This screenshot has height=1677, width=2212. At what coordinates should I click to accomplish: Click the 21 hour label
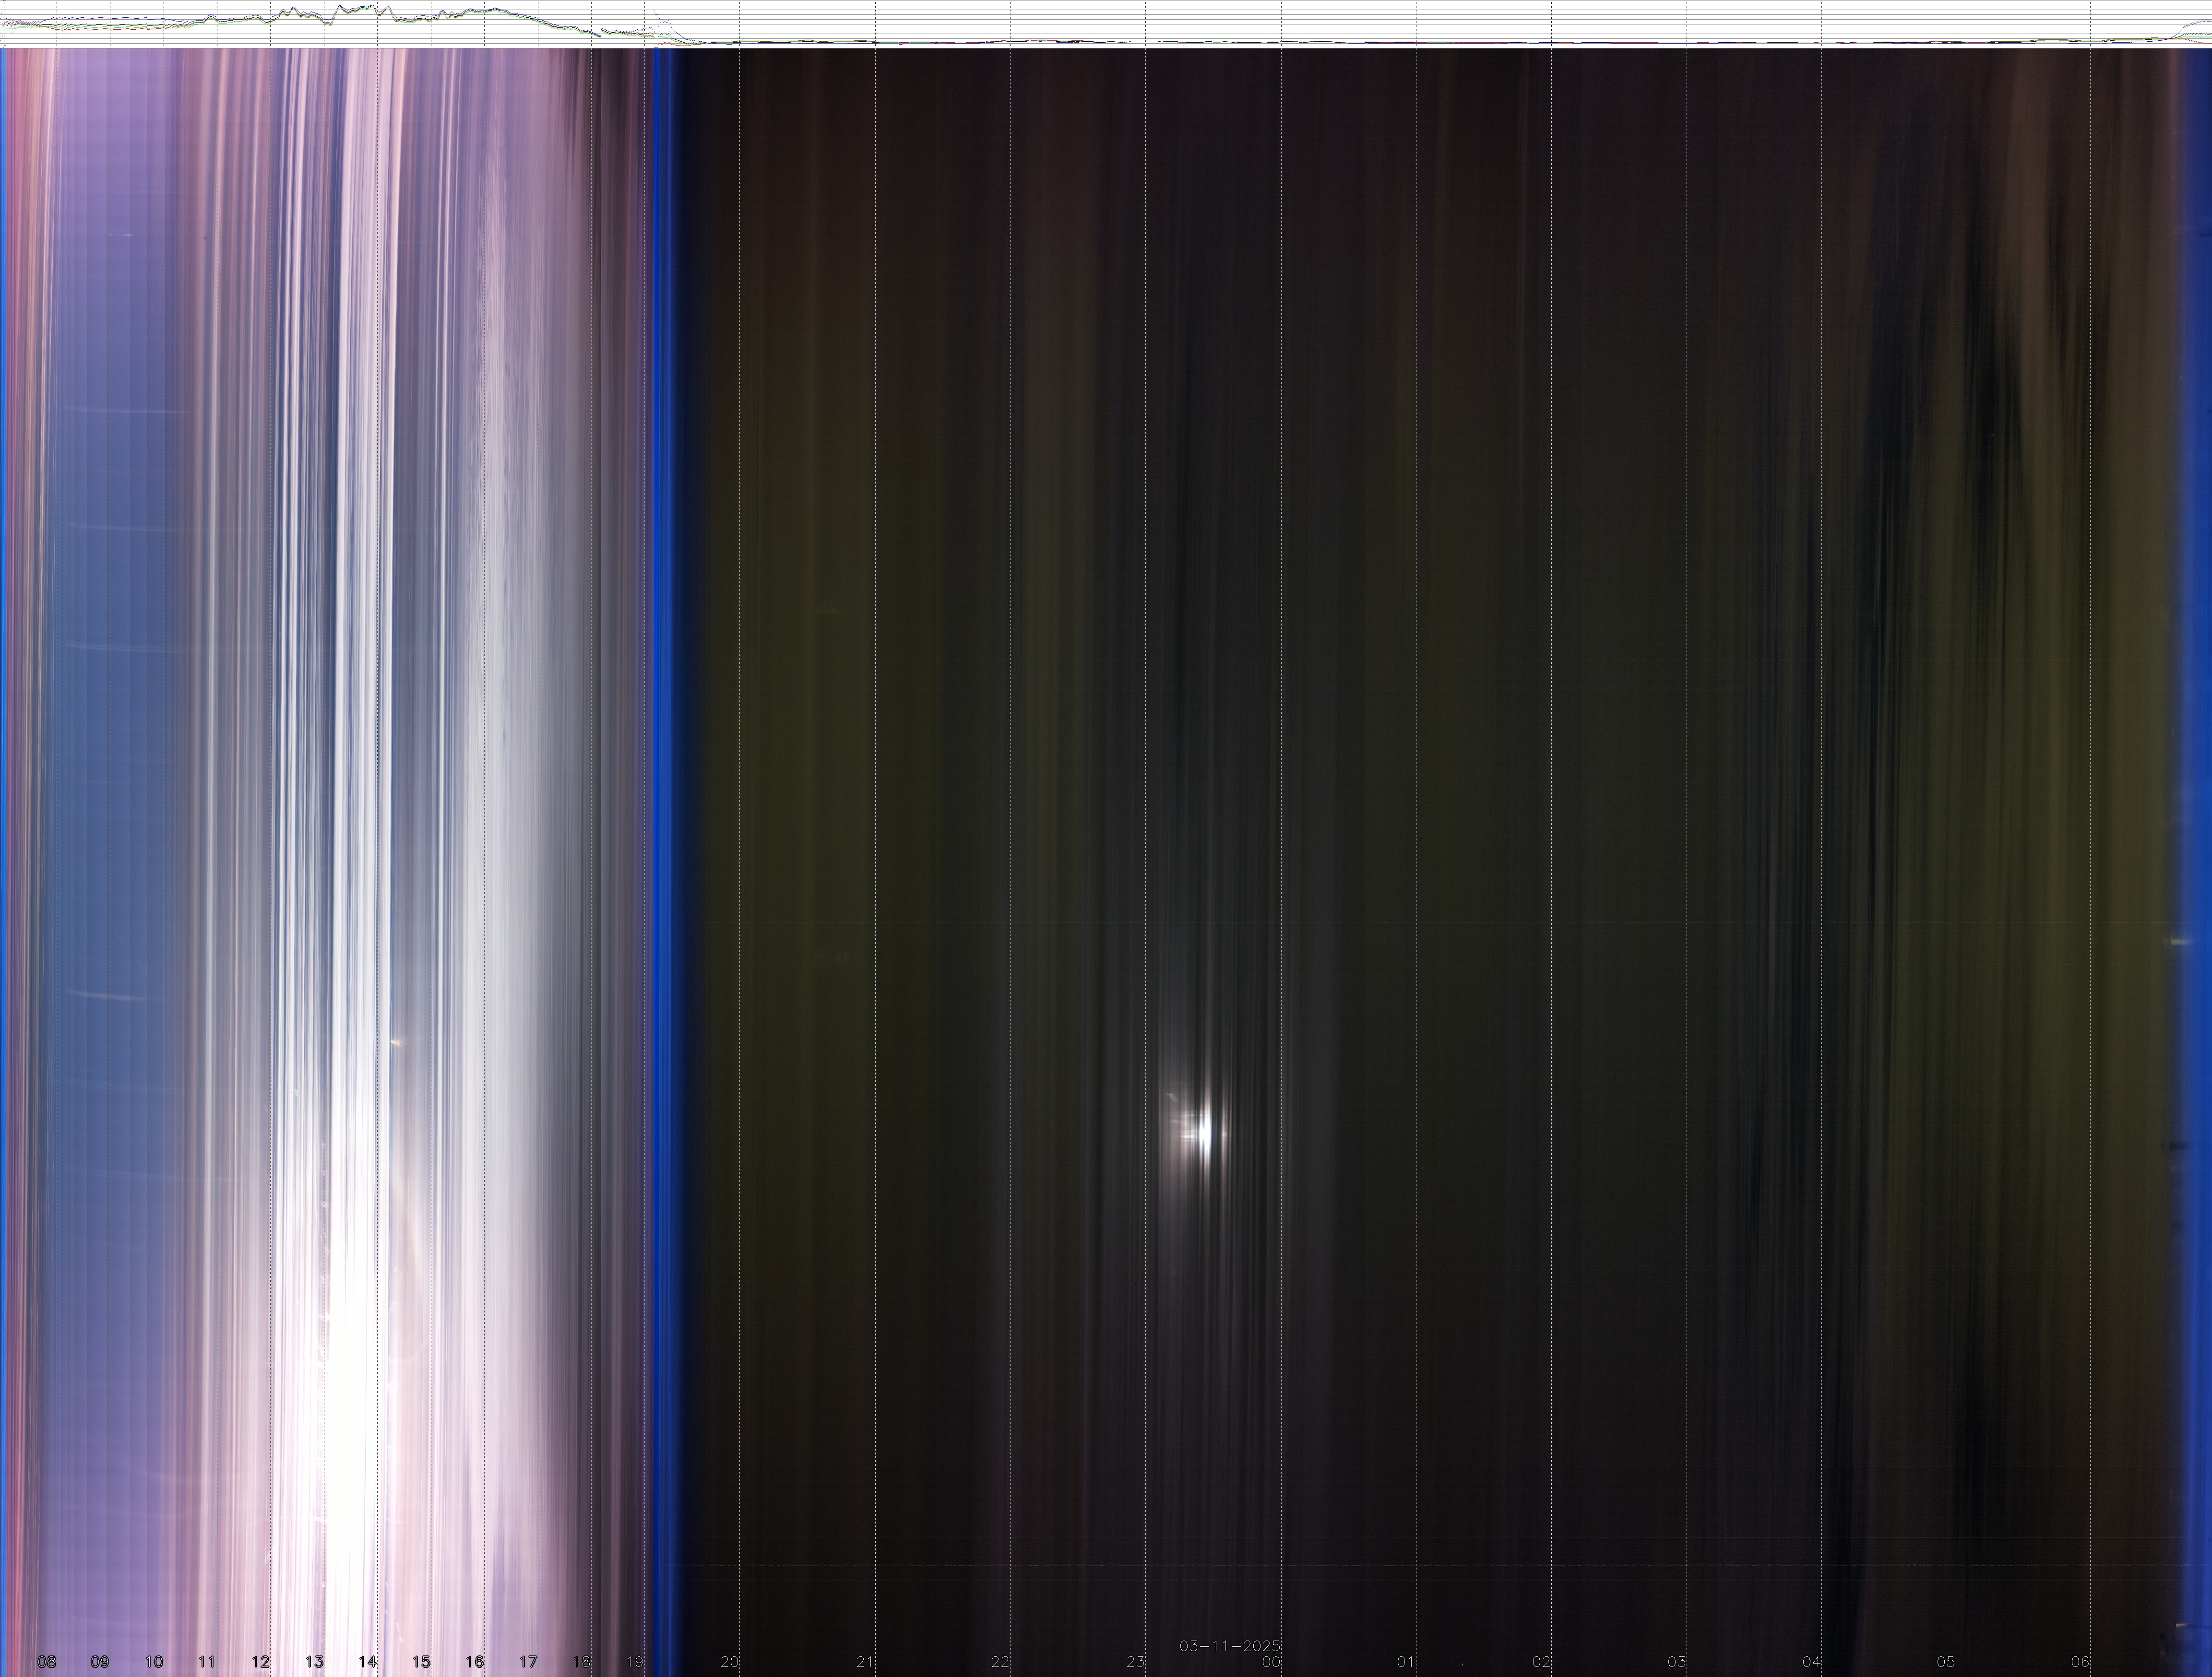point(865,1662)
